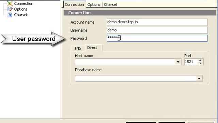The width and height of the screenshot is (218, 123).
Task: Switch to the Options tab
Action: point(94,4)
